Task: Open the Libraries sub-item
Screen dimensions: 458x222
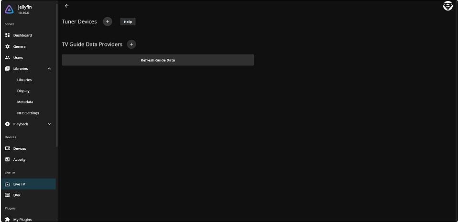Action: 24,80
